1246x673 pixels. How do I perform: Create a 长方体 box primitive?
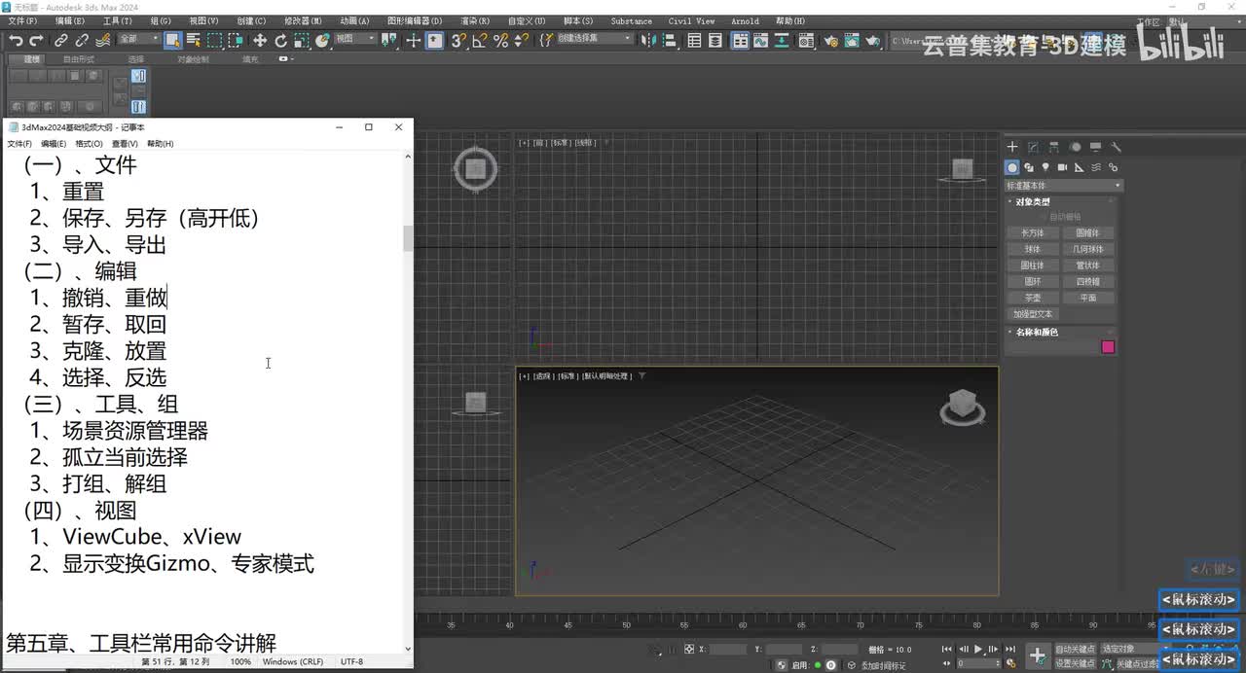pyautogui.click(x=1032, y=233)
